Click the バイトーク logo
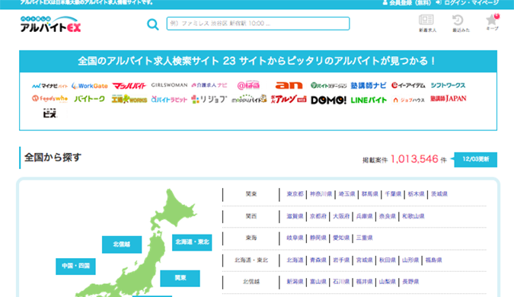514x297 pixels. tap(90, 99)
